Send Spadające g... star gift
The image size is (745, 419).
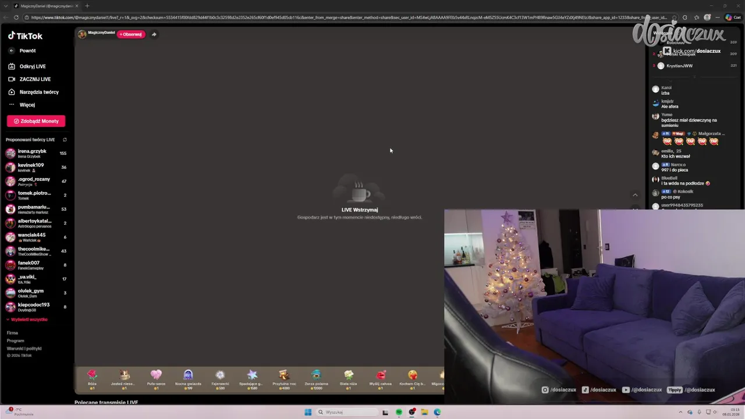(252, 379)
